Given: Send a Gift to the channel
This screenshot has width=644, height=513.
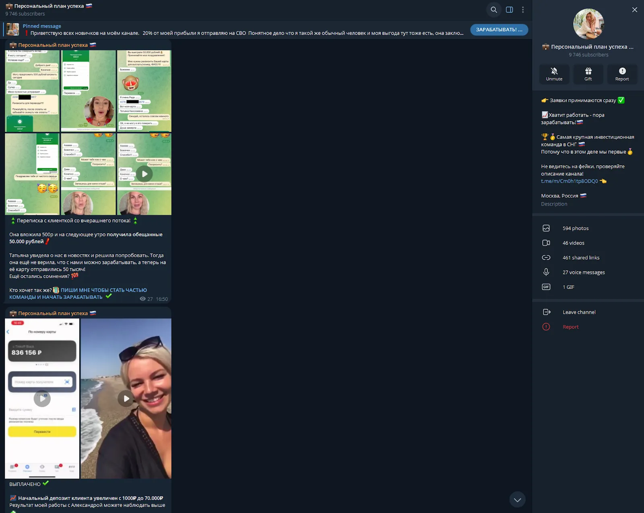Looking at the screenshot, I should point(588,74).
